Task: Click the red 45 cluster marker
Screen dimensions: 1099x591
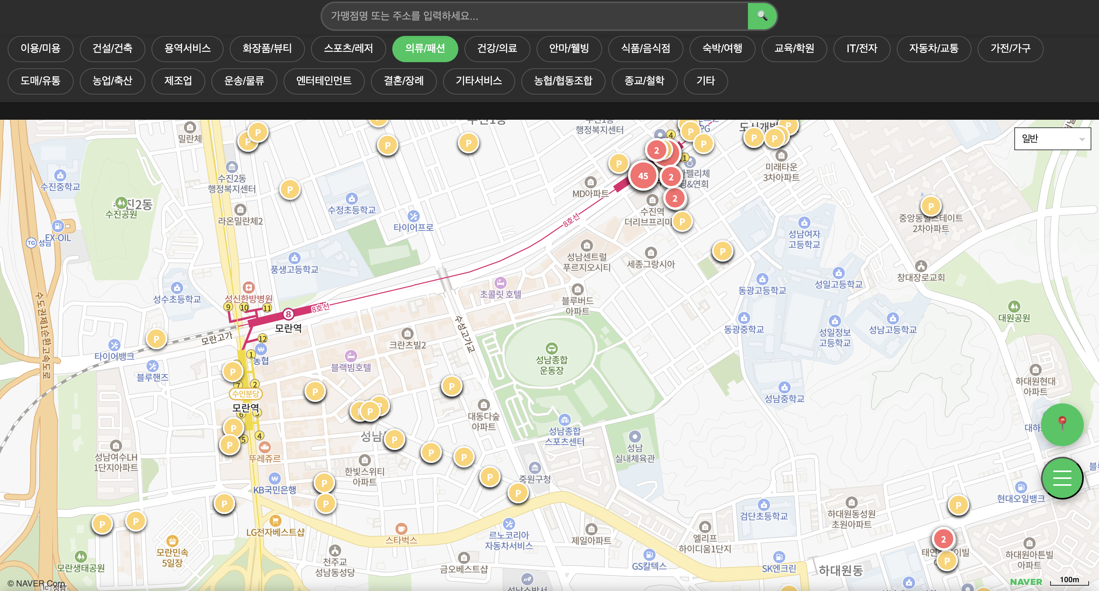Action: tap(643, 176)
